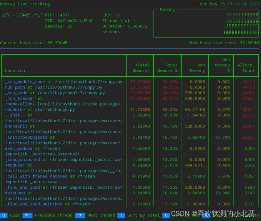Click the Samples: 25 text
This screenshot has height=221, width=261.
(x=59, y=26)
